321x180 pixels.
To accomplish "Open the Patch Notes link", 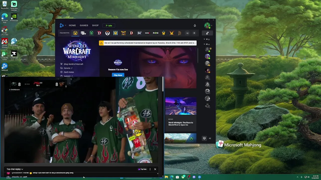I will pyautogui.click(x=67, y=72).
